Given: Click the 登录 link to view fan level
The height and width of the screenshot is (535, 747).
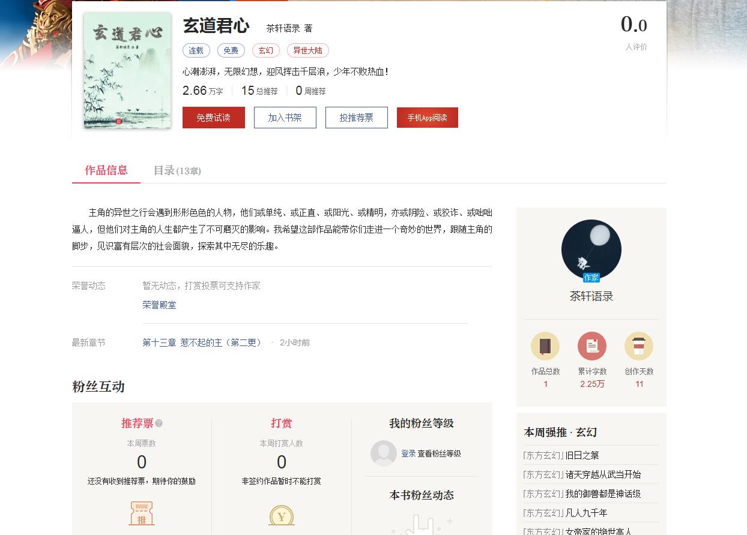Looking at the screenshot, I should click(x=409, y=453).
